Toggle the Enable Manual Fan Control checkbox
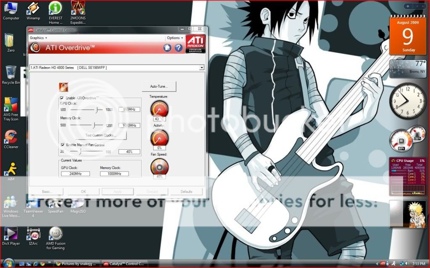 [63, 145]
